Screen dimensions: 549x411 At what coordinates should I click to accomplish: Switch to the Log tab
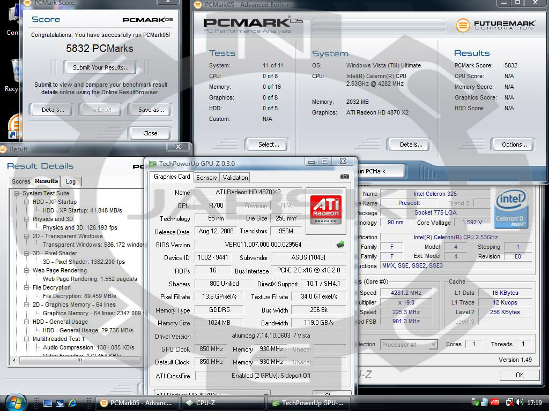click(x=71, y=181)
